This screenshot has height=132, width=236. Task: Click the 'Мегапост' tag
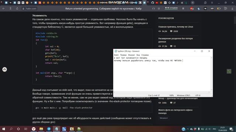pos(164,118)
